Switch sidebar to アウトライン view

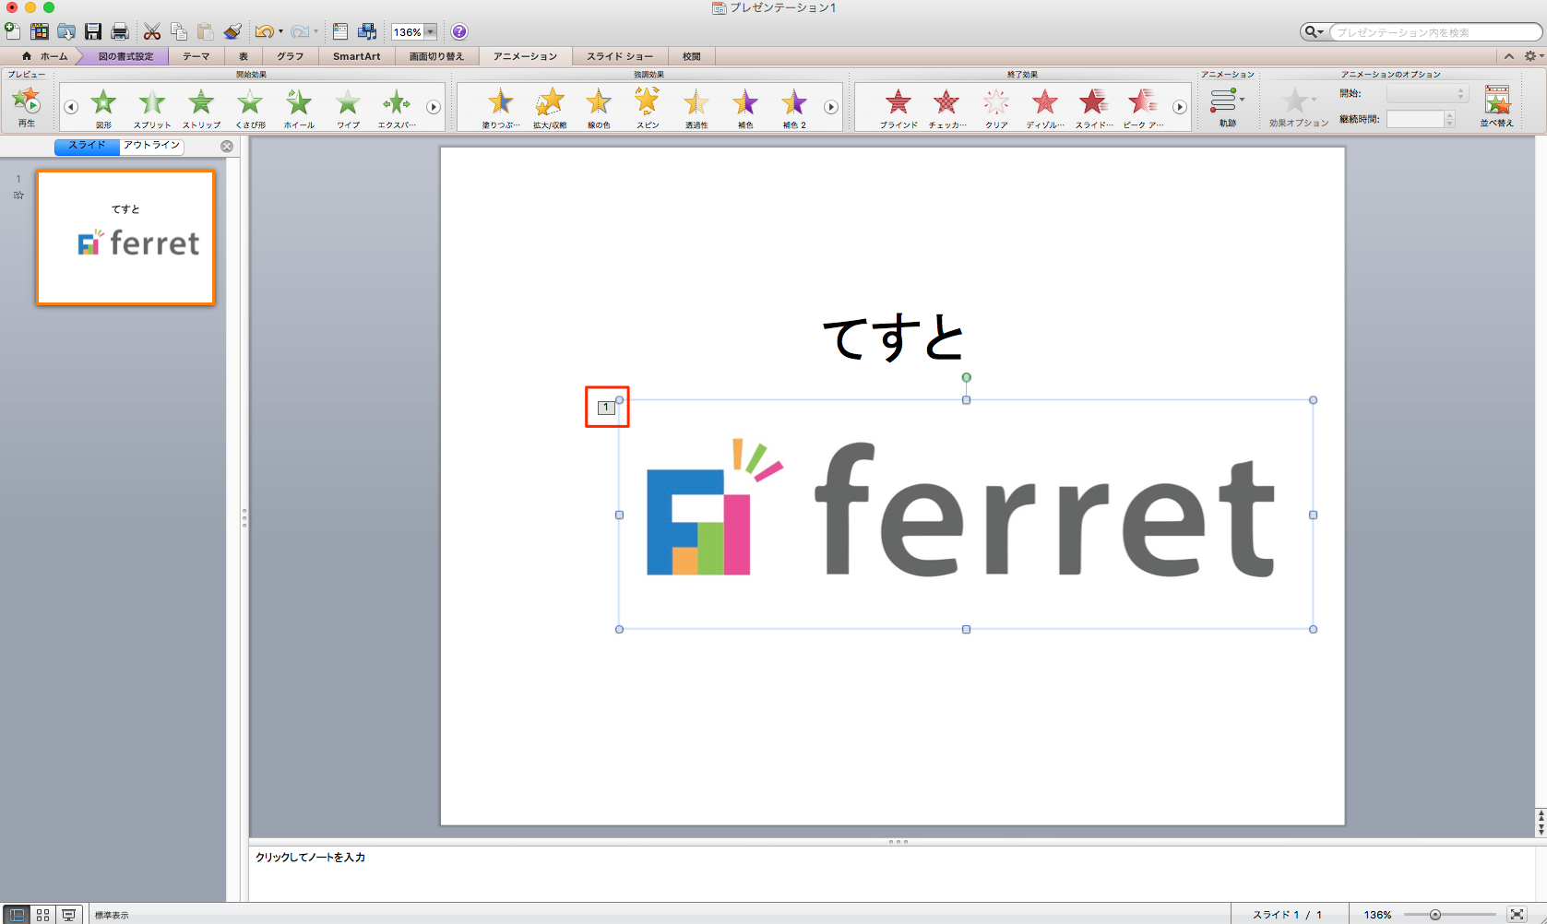click(152, 146)
